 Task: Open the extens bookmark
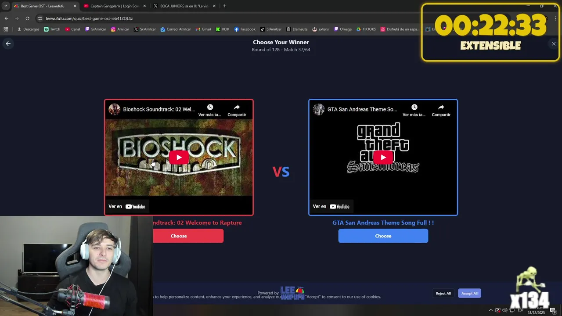pyautogui.click(x=321, y=29)
